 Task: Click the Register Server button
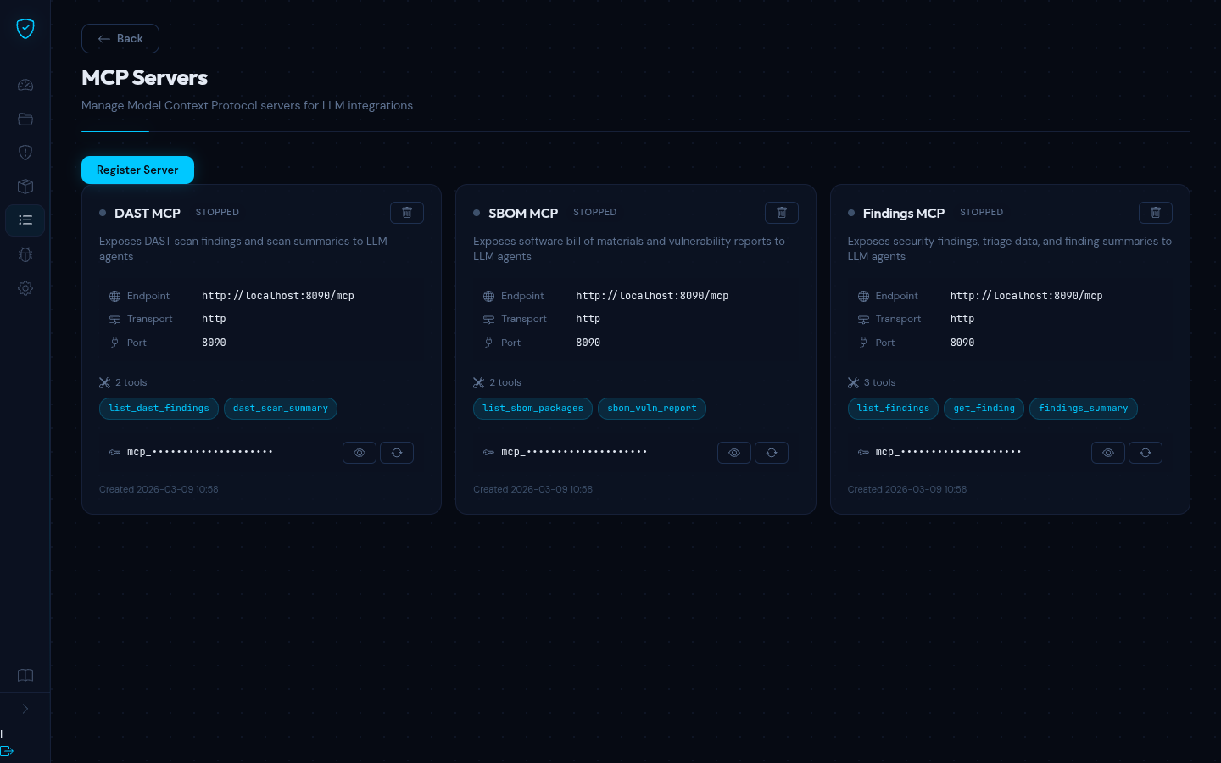pos(137,170)
